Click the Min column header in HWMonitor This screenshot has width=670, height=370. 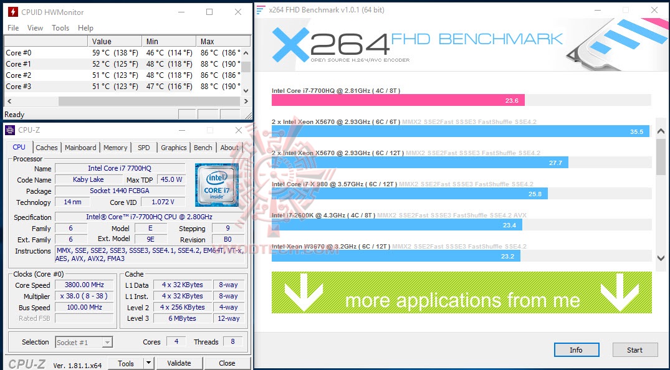tap(169, 42)
